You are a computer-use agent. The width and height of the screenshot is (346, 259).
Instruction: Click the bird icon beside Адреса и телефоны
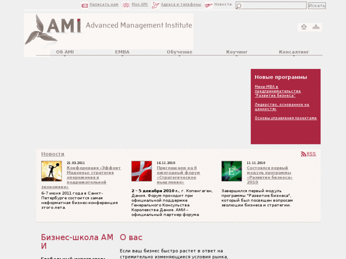pos(155,5)
